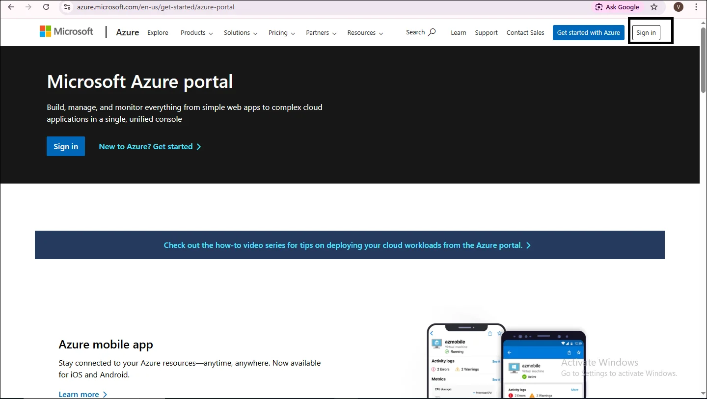
Task: Open the Explore menu item
Action: click(158, 33)
